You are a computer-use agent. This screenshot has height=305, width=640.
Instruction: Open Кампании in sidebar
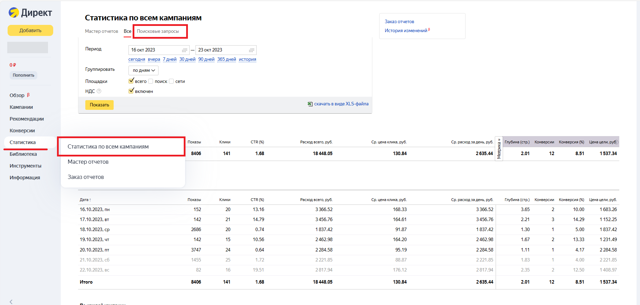click(21, 107)
